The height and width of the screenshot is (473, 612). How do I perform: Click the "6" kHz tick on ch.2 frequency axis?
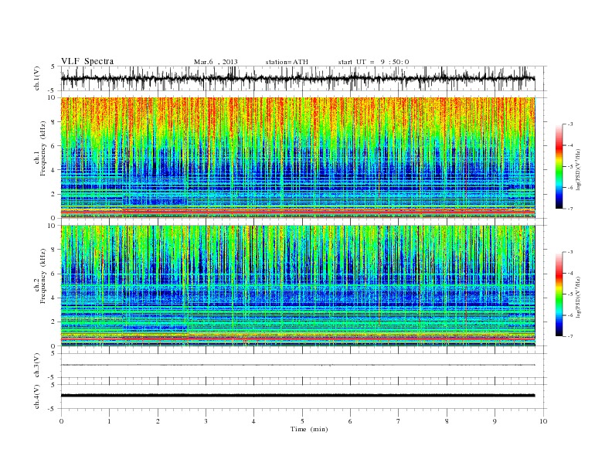tap(54, 274)
